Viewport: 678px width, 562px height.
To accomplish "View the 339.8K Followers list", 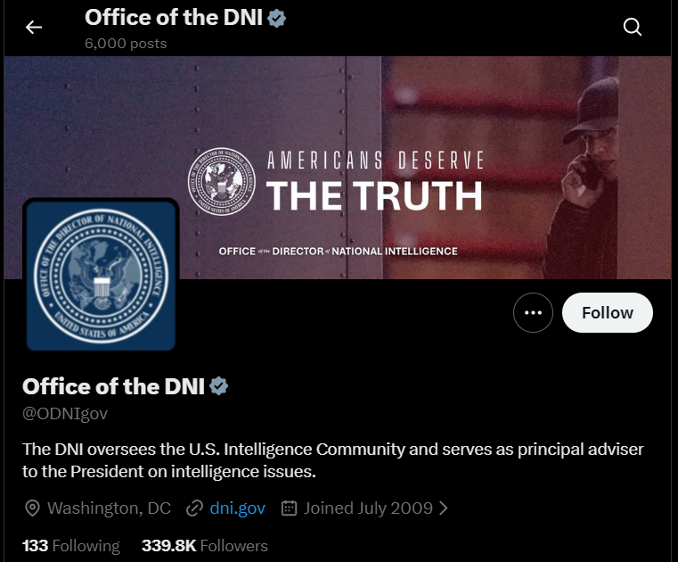I will click(204, 545).
